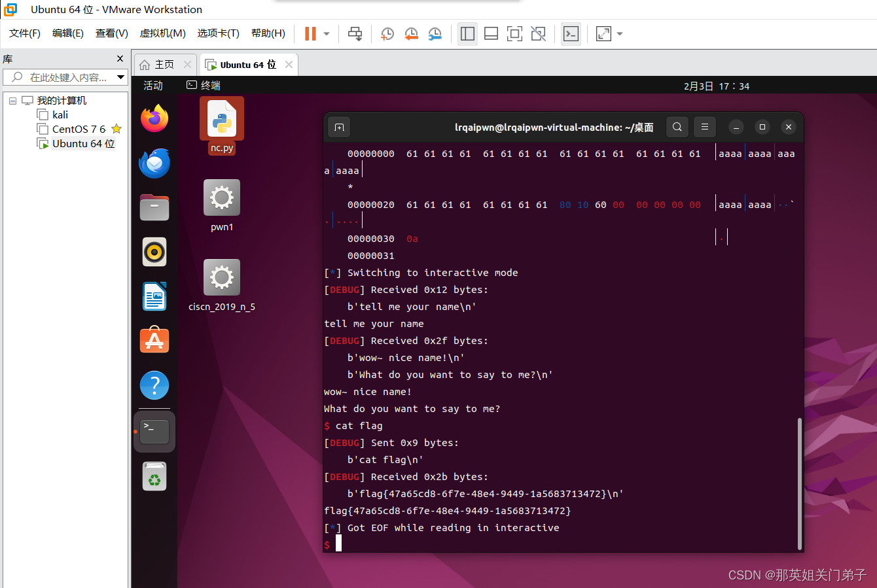Open the Files manager from the dock

pyautogui.click(x=154, y=208)
